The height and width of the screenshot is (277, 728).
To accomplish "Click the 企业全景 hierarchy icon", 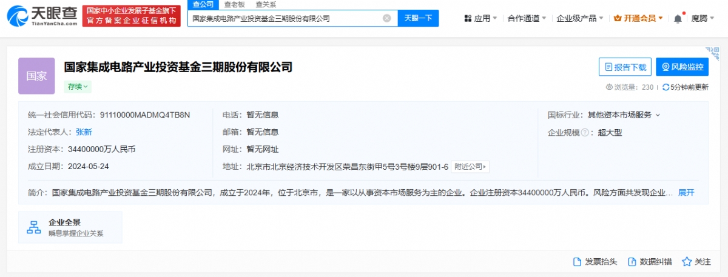I will [x=34, y=227].
